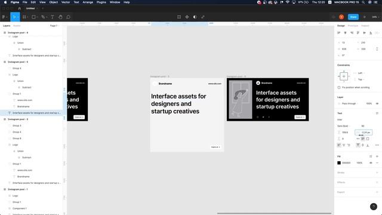
Task: Select the Comment tool
Action: [x=69, y=17]
